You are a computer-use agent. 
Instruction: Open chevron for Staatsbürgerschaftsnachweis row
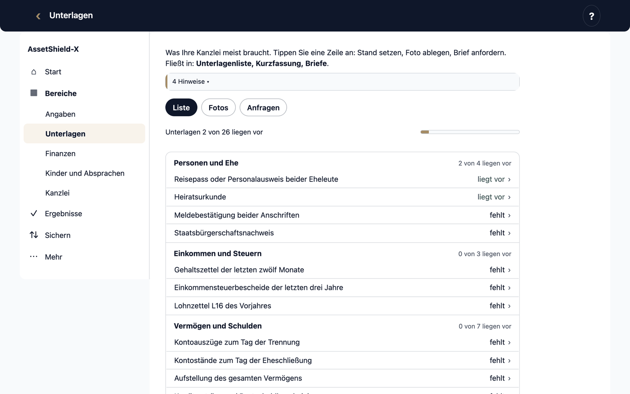point(509,233)
